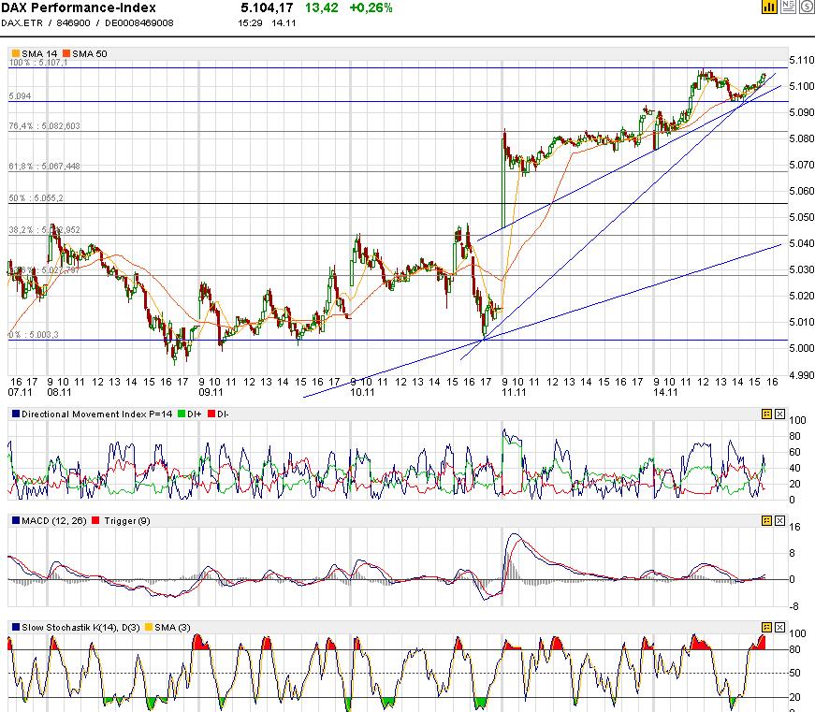
Task: Click the blue Slow Stochastik legend swatch
Action: click(x=16, y=627)
